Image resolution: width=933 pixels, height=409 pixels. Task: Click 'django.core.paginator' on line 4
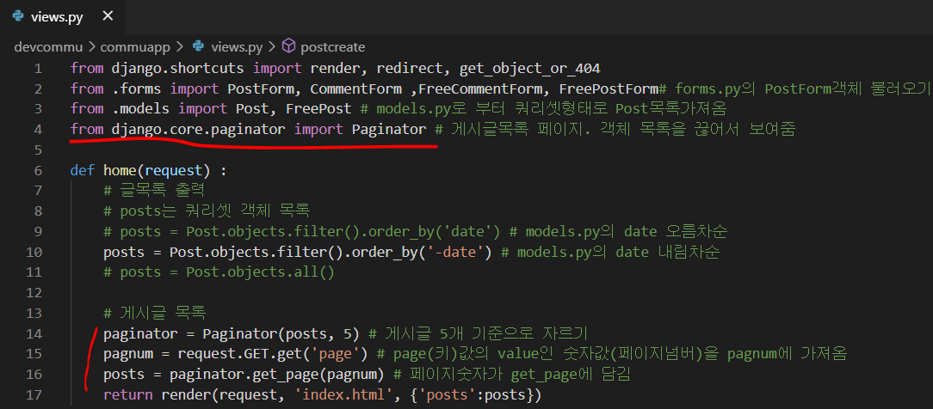(x=199, y=130)
